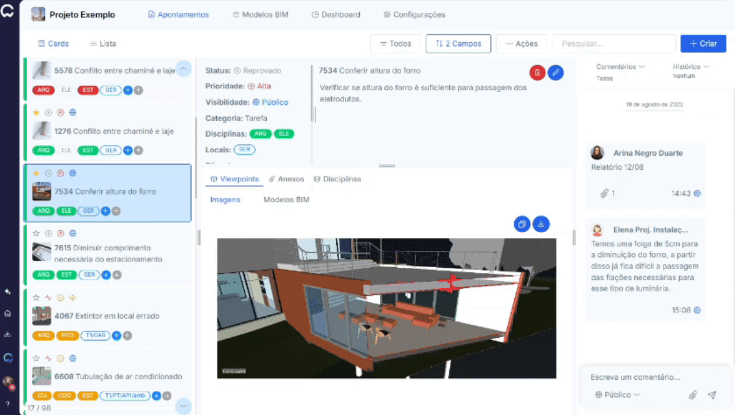
Task: Toggle favorite star on card 7615
Action: [36, 233]
